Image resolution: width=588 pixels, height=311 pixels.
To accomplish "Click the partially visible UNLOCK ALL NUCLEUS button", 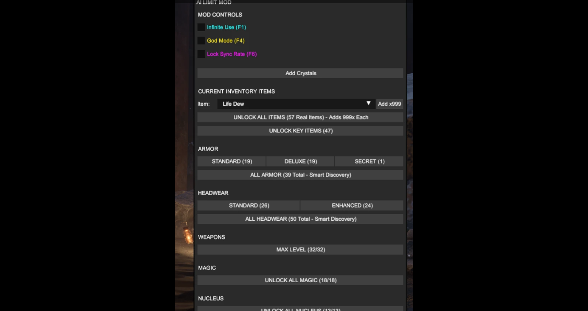I will [x=300, y=309].
